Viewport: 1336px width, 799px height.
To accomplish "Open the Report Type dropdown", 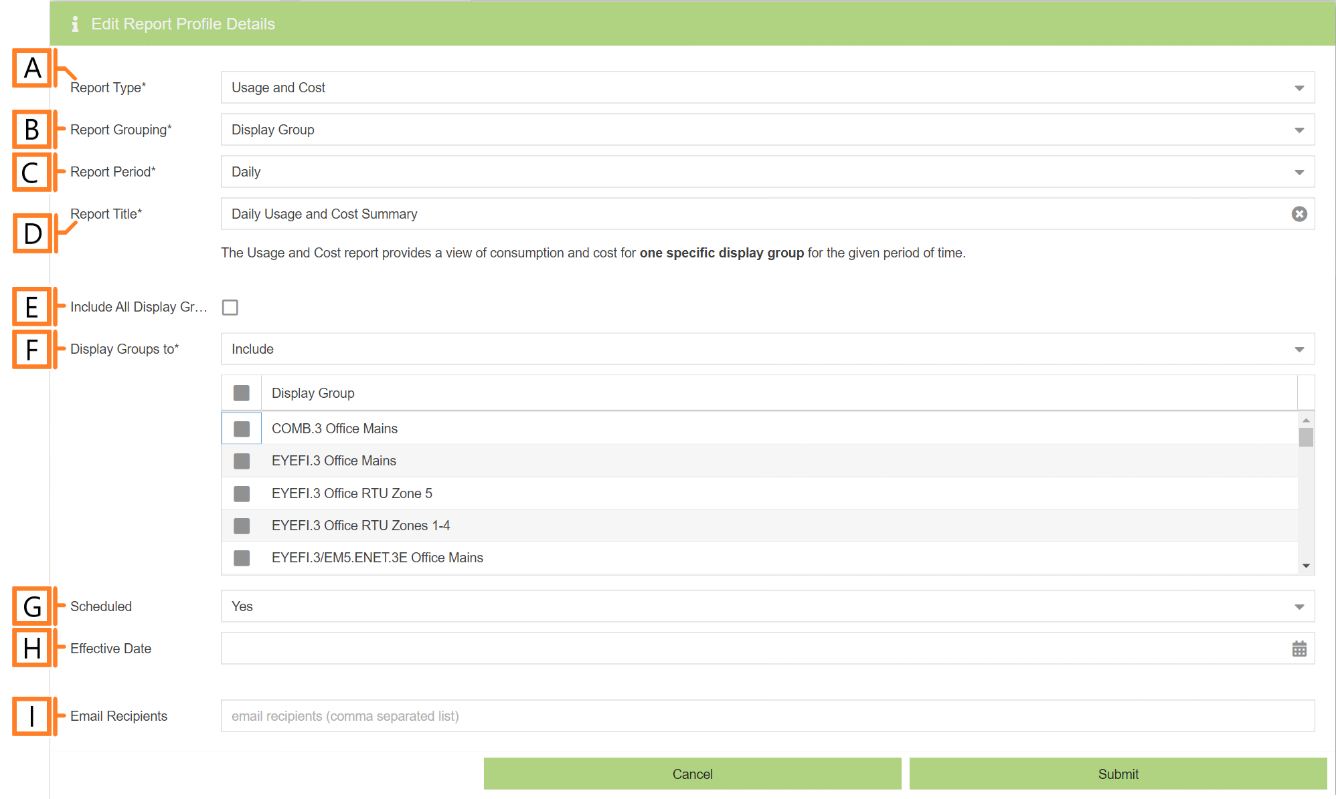I will click(1299, 87).
